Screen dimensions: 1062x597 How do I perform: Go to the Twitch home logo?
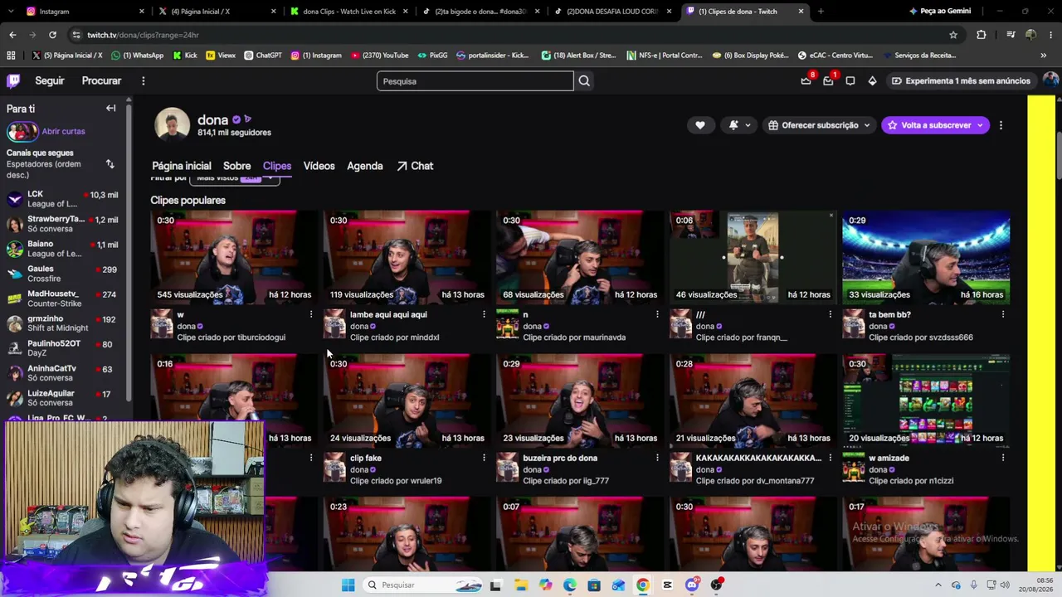click(13, 80)
